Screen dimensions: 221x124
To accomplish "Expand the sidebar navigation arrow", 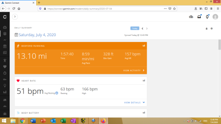I will (x=15, y=17).
